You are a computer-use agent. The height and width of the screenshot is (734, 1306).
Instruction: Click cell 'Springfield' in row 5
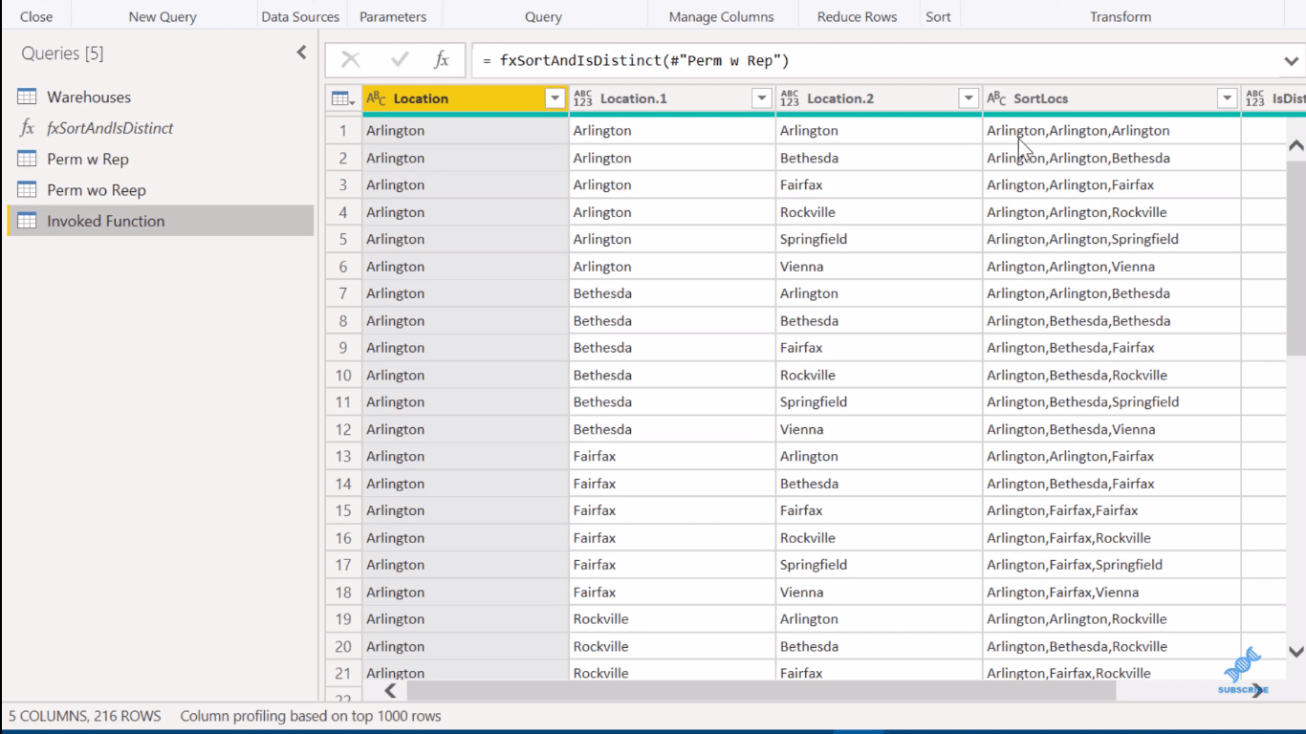click(x=879, y=239)
